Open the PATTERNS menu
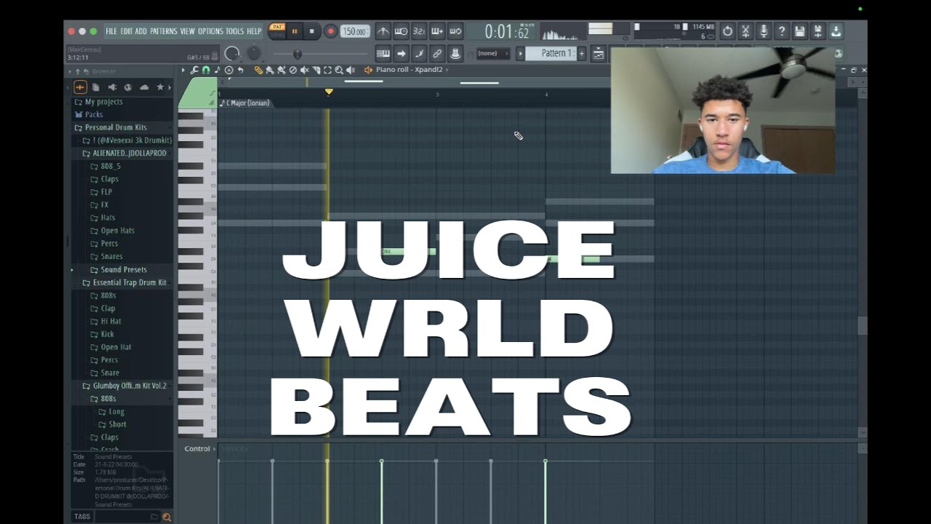Viewport: 931px width, 524px height. (164, 31)
